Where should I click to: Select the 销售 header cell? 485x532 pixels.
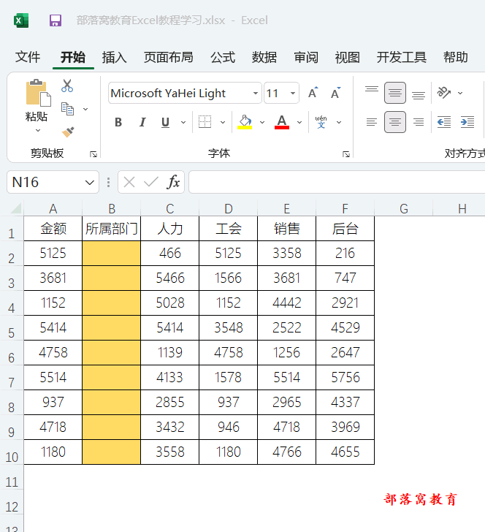tap(286, 229)
